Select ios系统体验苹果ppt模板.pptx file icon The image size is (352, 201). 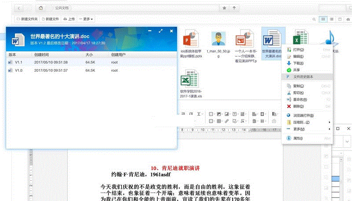pyautogui.click(x=191, y=40)
